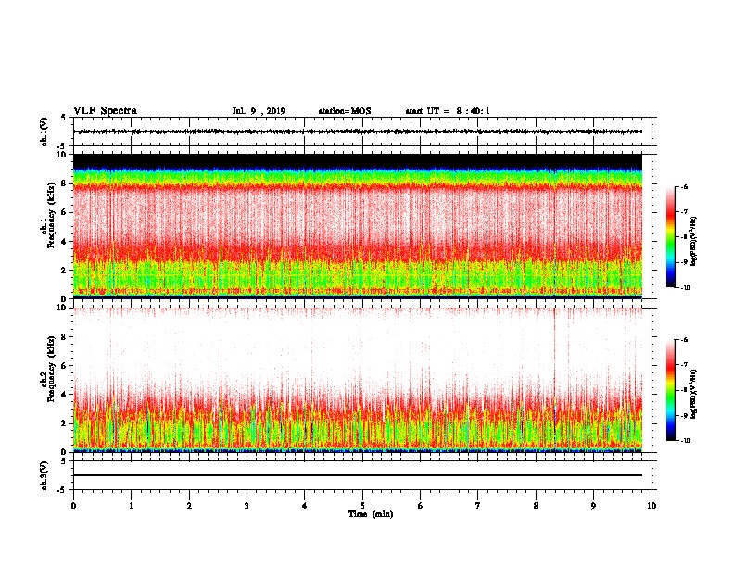Click the ch.1 spectrogram color scale bar
The height and width of the screenshot is (567, 734).
pos(671,237)
